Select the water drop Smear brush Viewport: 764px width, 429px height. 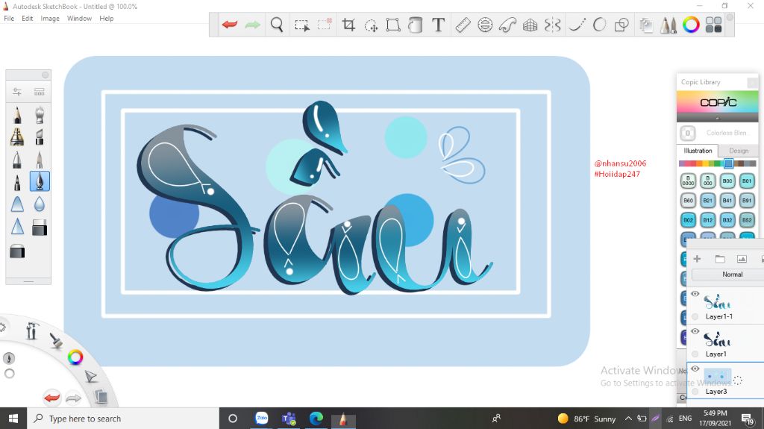40,204
